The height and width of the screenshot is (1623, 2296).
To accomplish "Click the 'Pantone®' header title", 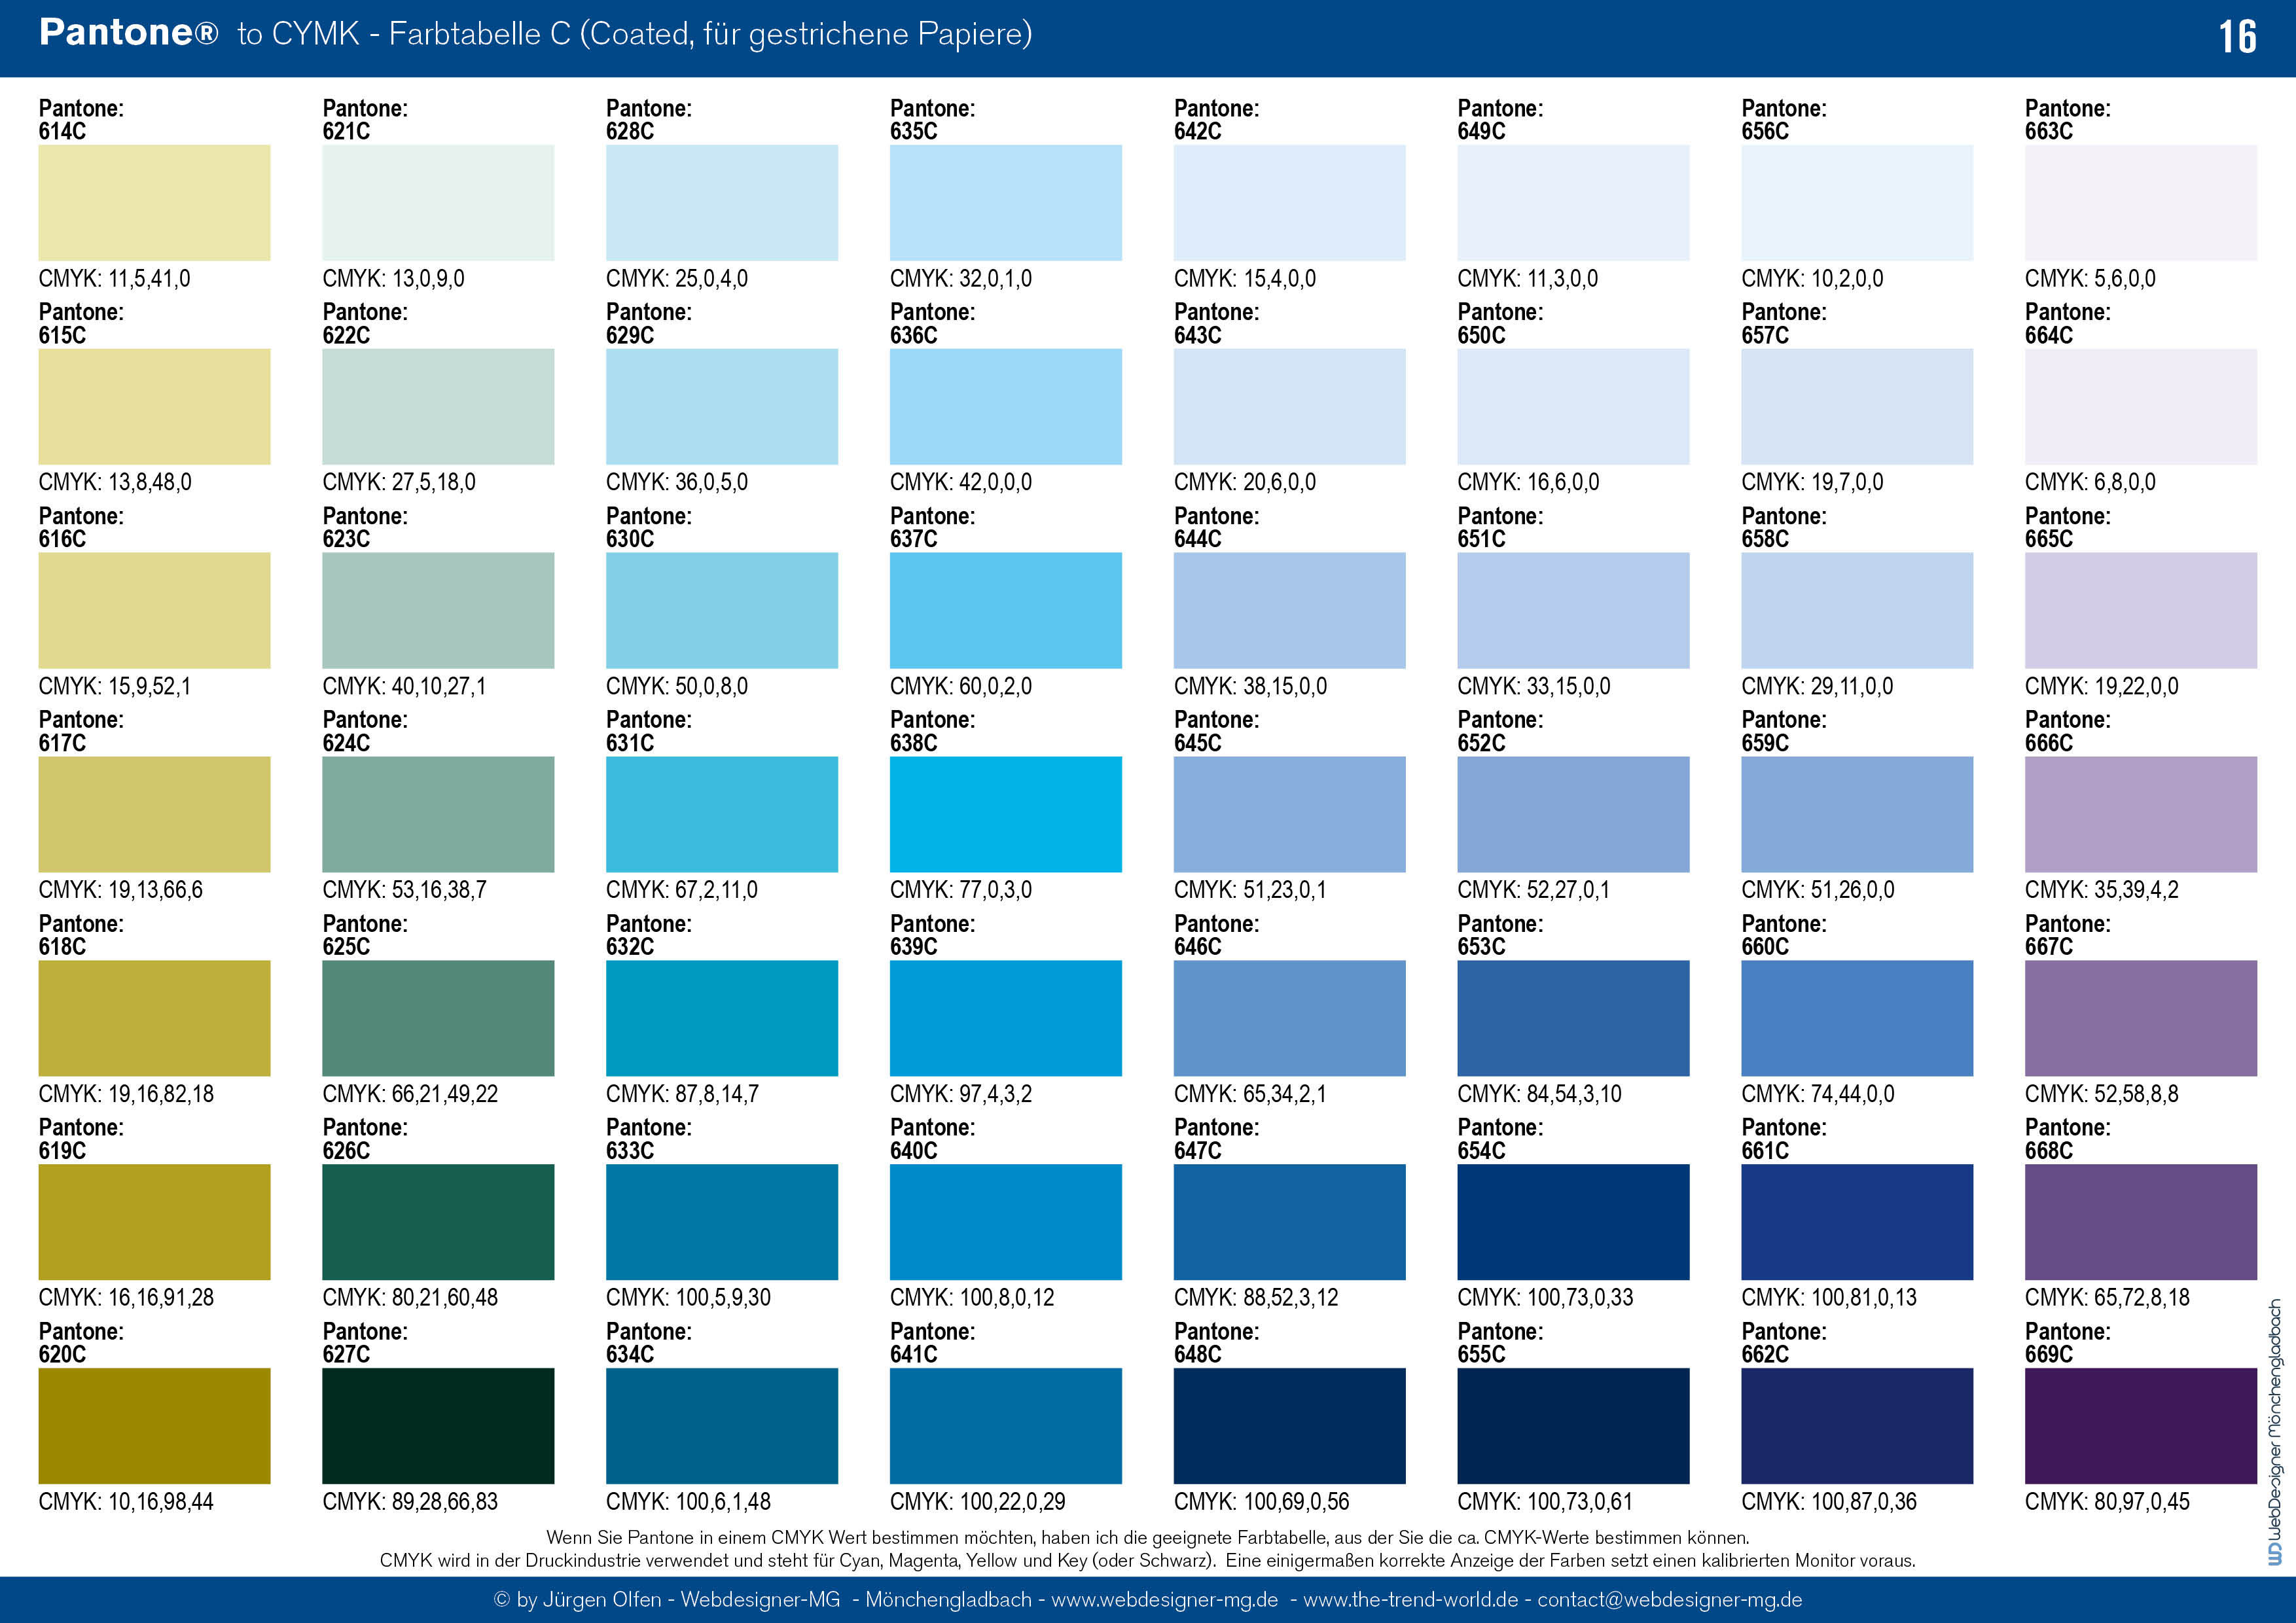I will point(128,32).
